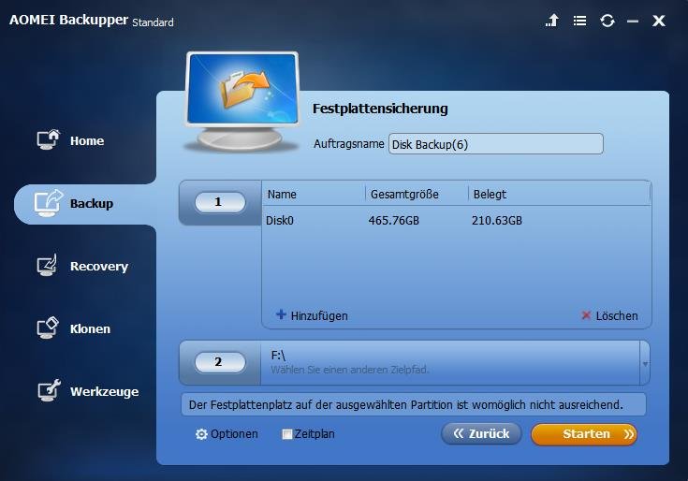Switch to the Backup section label
This screenshot has height=481, width=688.
(x=92, y=203)
